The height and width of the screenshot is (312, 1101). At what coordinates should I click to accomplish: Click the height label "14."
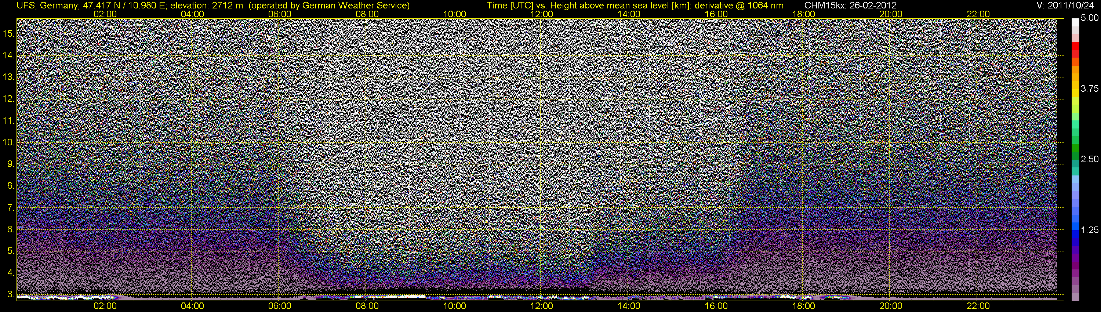tap(8, 55)
